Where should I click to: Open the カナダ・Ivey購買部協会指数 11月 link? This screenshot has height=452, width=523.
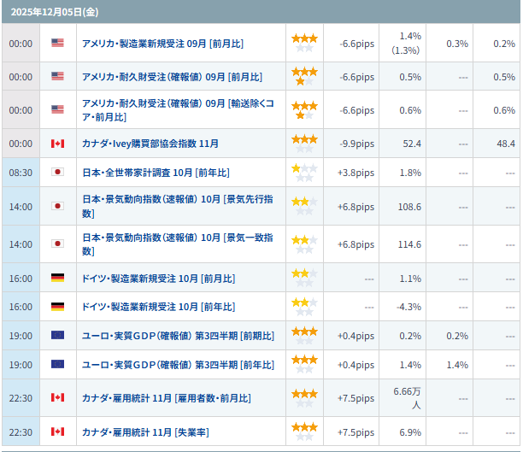[150, 144]
